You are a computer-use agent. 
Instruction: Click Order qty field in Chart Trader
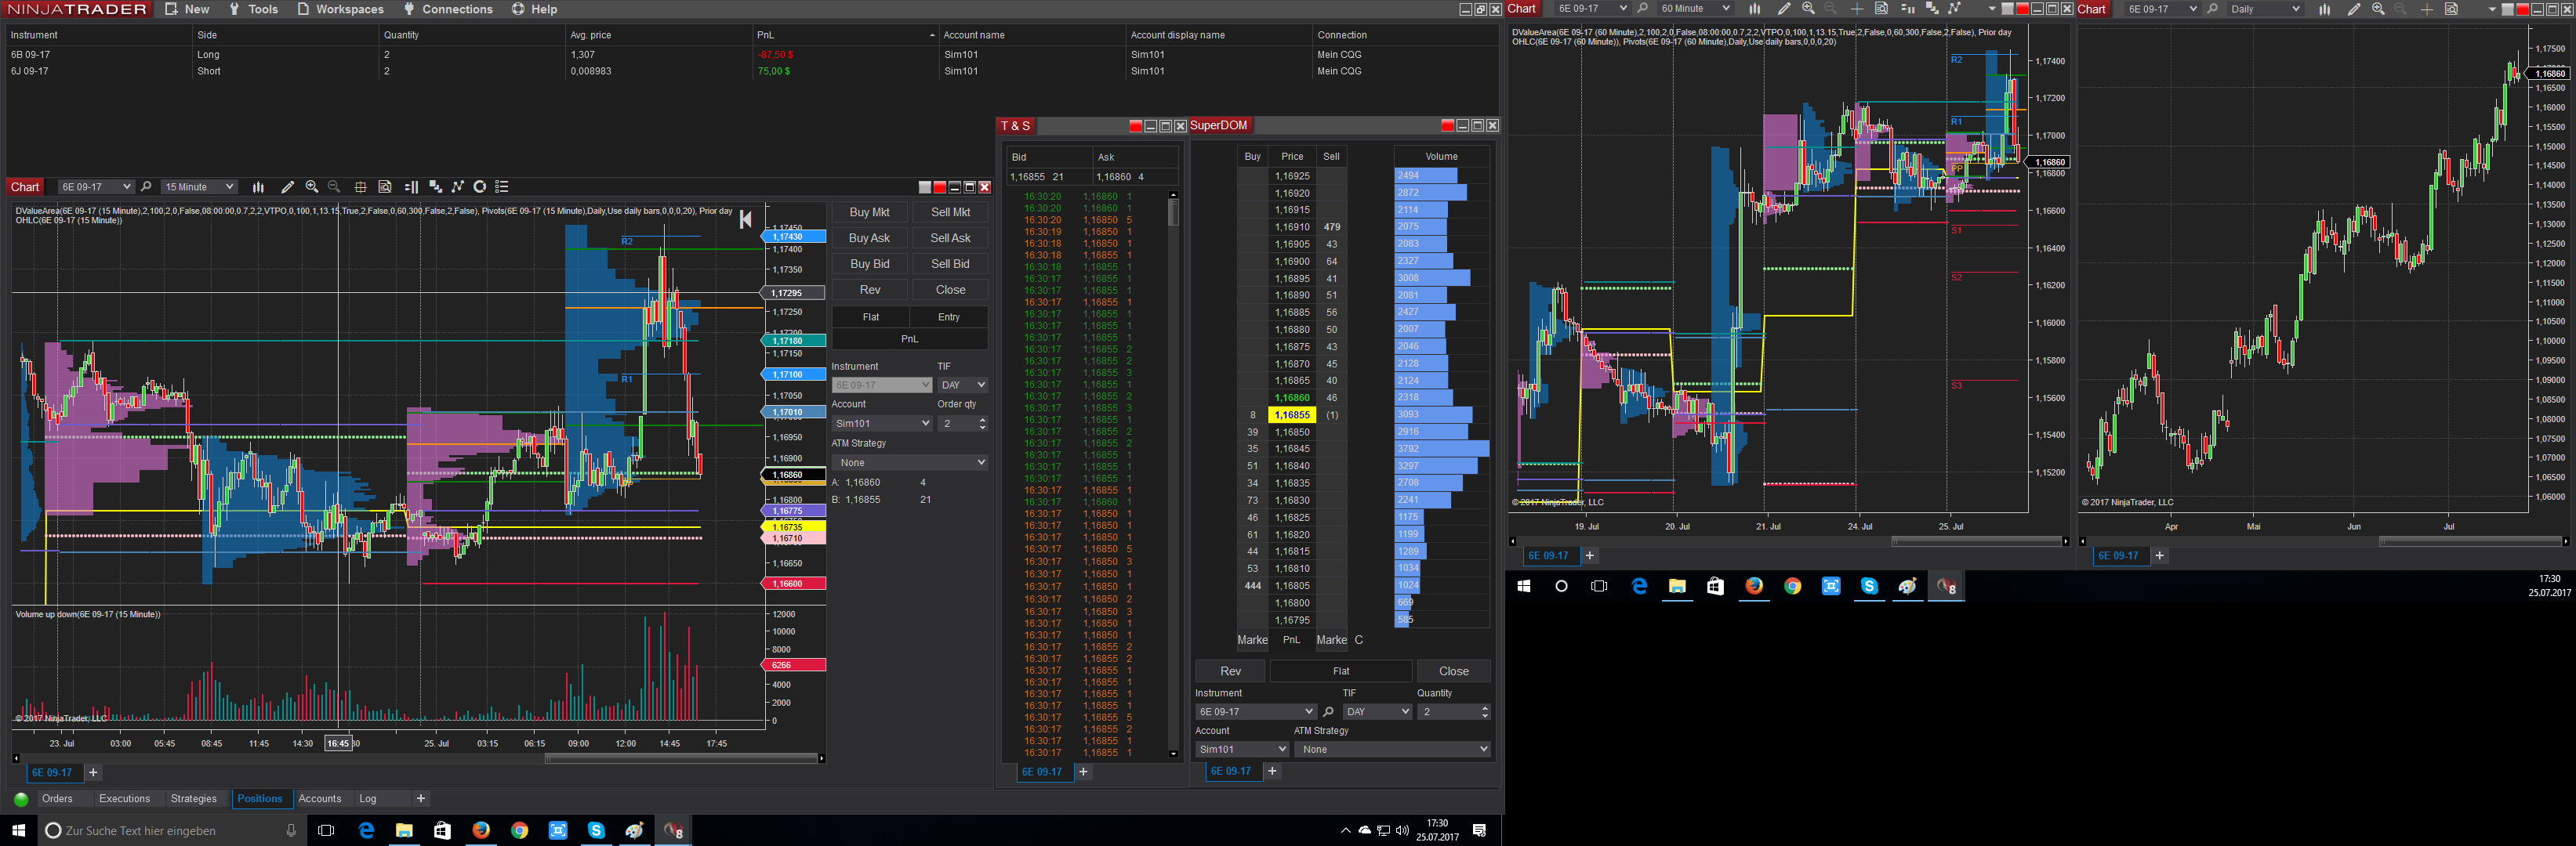click(962, 424)
